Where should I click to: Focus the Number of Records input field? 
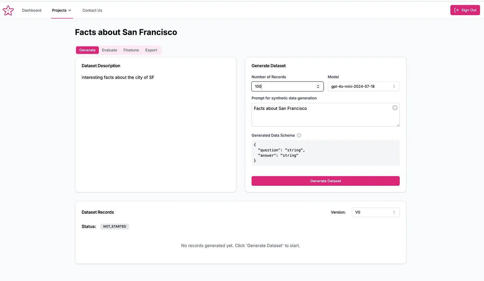point(283,86)
